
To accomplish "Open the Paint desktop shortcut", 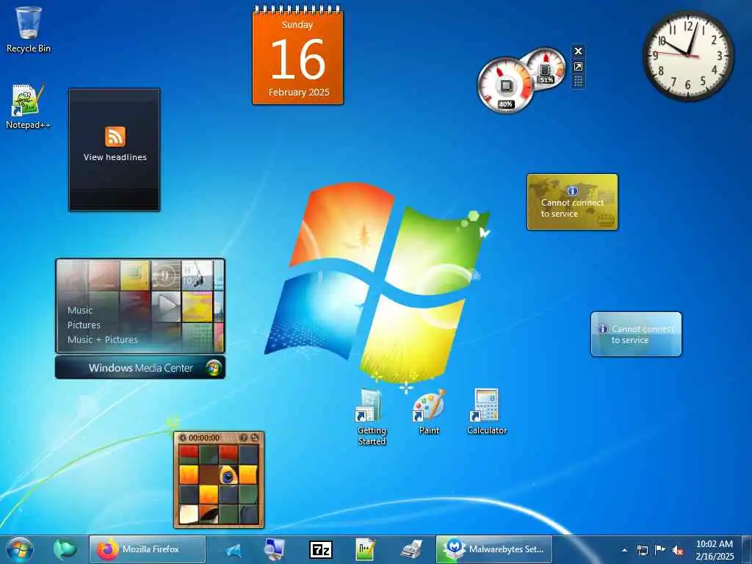I will pos(429,412).
